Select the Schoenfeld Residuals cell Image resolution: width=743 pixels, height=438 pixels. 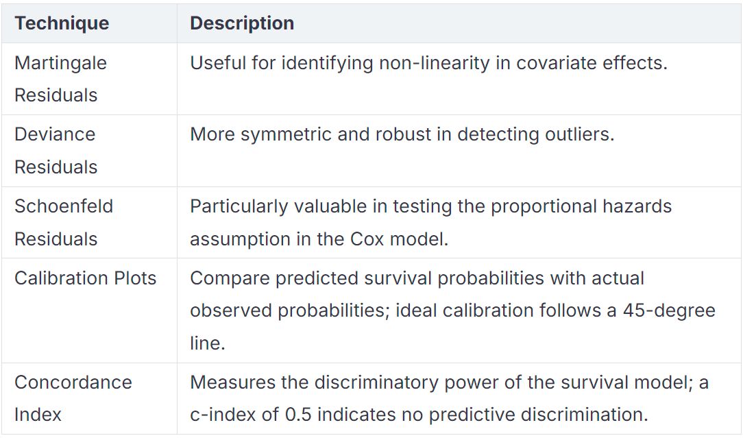pyautogui.click(x=90, y=222)
